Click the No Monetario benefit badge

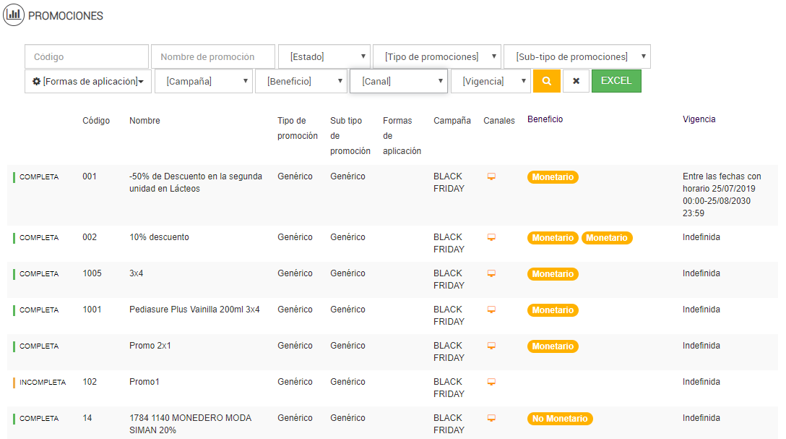(x=560, y=419)
